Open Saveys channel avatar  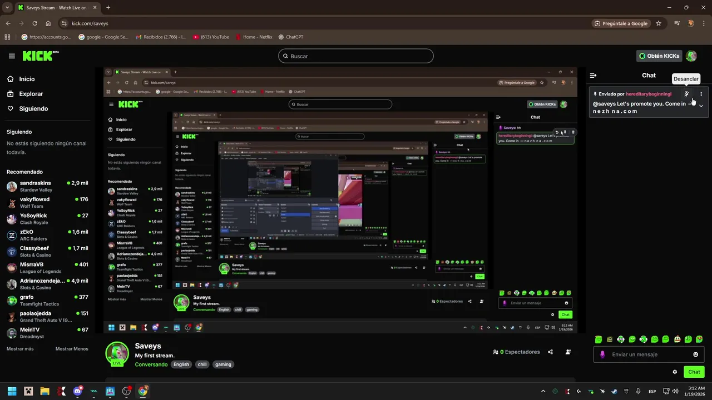[117, 353]
